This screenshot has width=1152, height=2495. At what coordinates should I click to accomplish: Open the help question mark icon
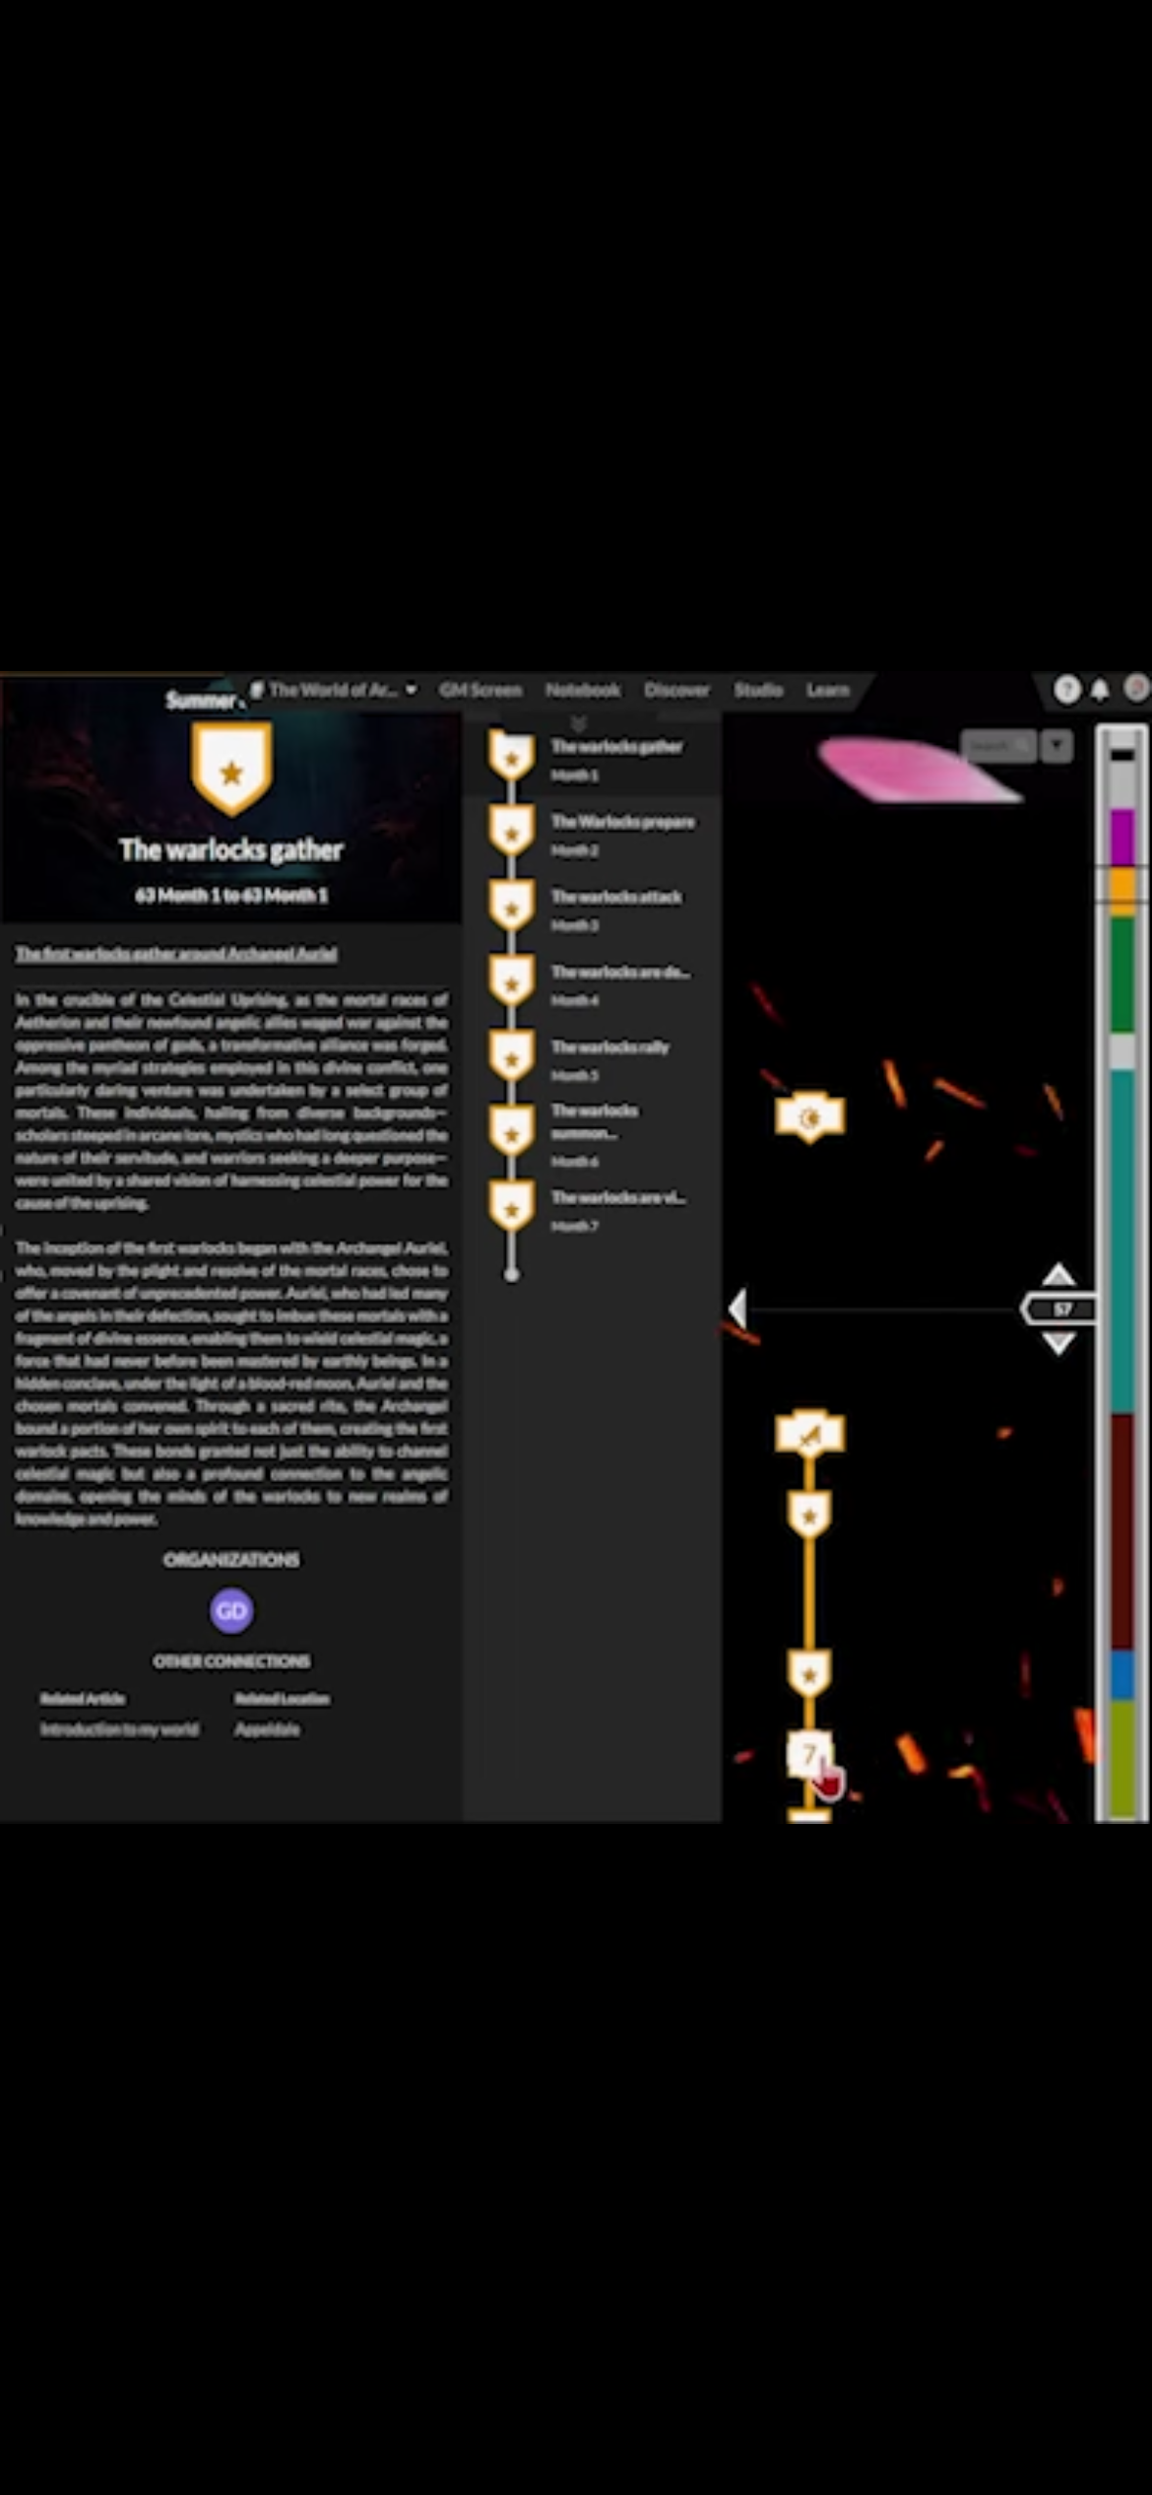point(1066,690)
